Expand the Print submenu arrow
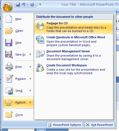This screenshot has width=119, height=131. [30, 67]
